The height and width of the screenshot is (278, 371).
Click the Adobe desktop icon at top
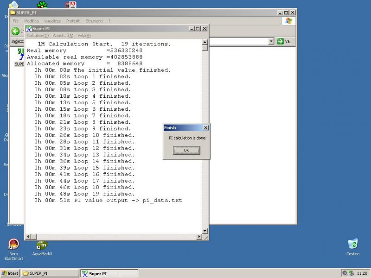[x=71, y=4]
